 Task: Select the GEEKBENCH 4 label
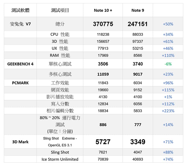[20, 64]
